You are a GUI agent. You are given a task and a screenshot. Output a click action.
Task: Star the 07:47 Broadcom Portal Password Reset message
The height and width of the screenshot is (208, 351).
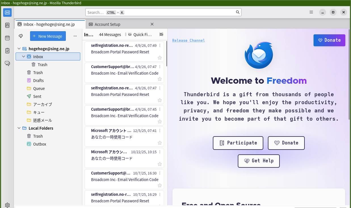(x=160, y=100)
